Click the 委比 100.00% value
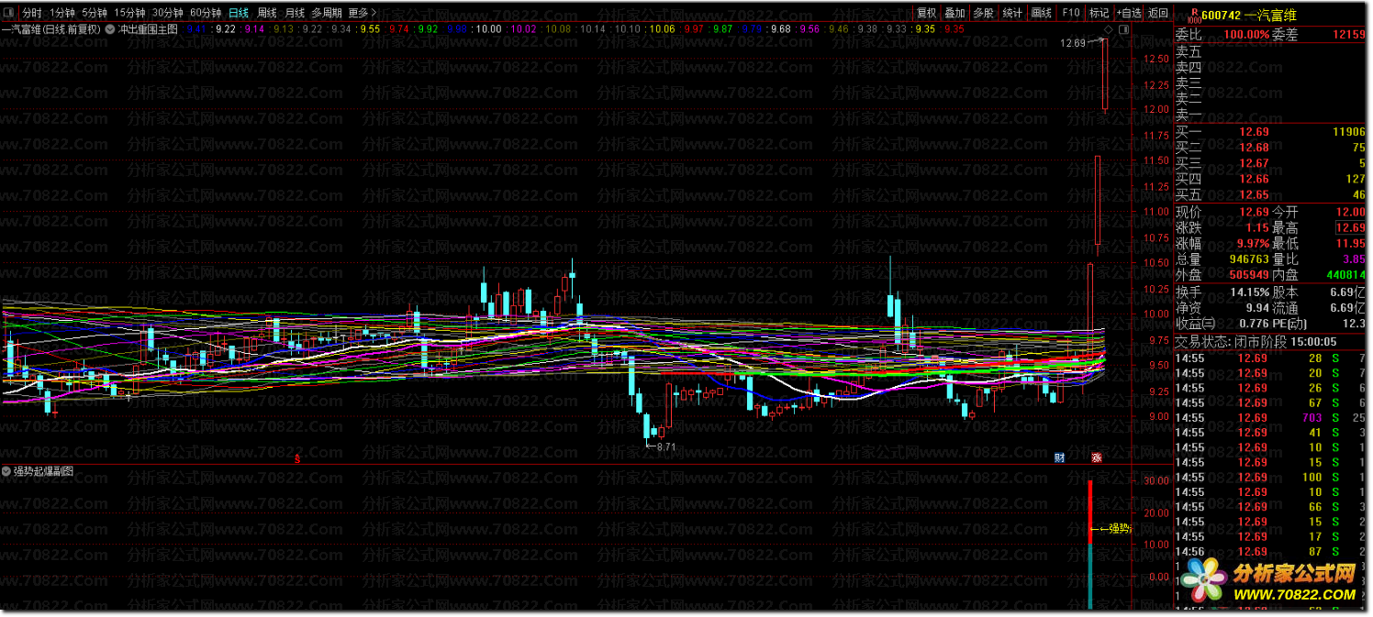Image resolution: width=1373 pixels, height=617 pixels. (x=1246, y=34)
